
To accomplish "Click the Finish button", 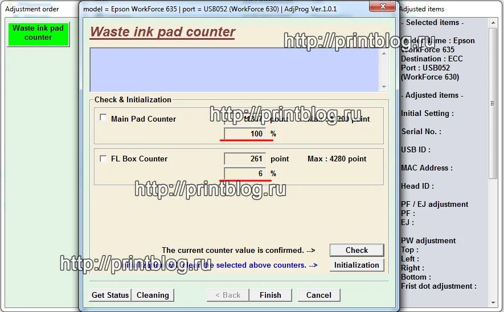I will (x=271, y=295).
